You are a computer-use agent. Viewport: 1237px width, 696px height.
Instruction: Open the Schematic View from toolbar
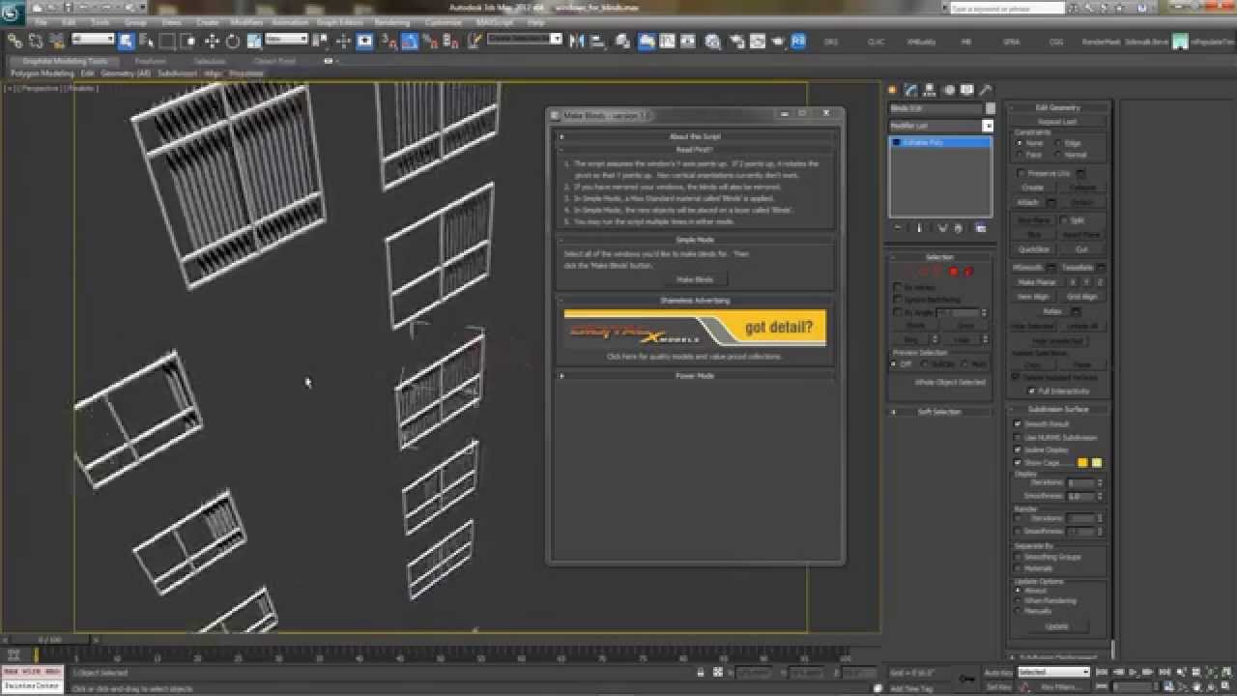[688, 42]
